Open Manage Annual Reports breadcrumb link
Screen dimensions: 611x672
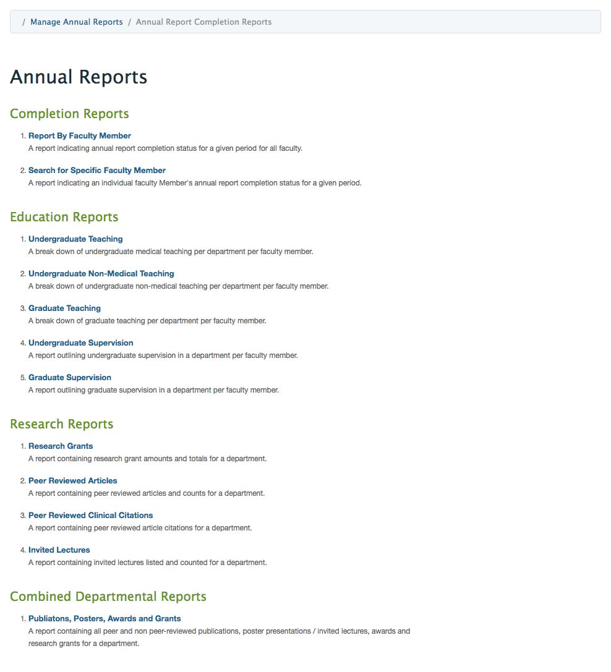click(x=76, y=22)
